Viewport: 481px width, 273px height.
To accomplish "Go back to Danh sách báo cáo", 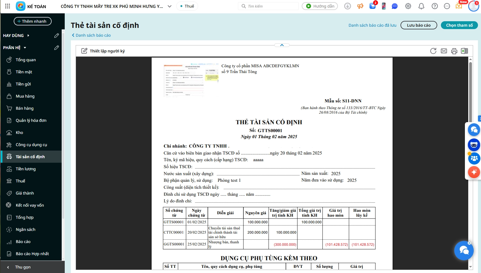I will click(x=91, y=35).
